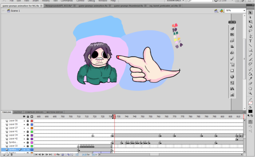
Task: Open the Info panel icon
Action: (232, 77)
